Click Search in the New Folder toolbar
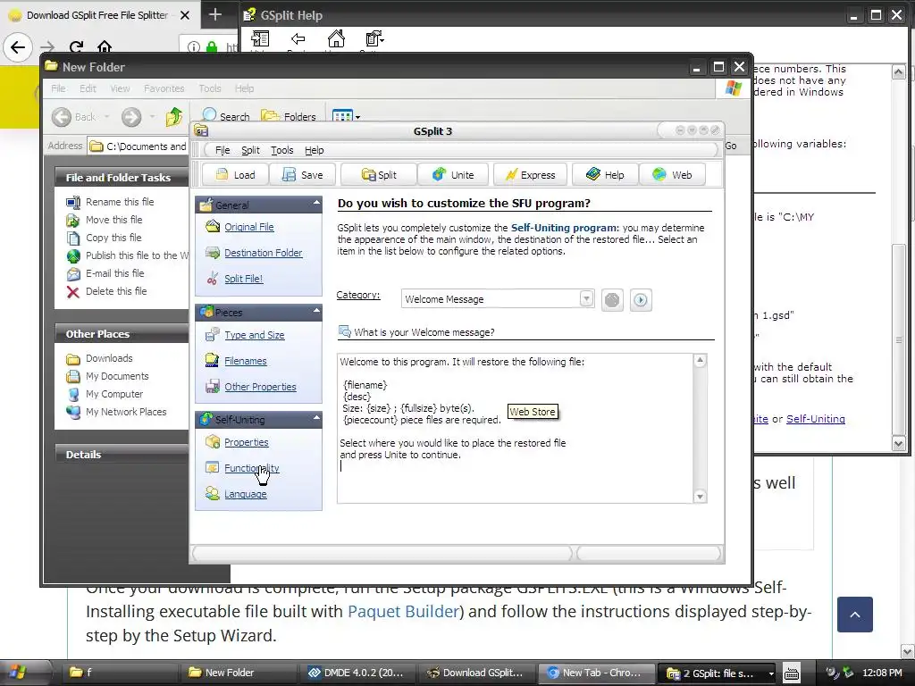Screen dimensions: 915x686 click(226, 116)
